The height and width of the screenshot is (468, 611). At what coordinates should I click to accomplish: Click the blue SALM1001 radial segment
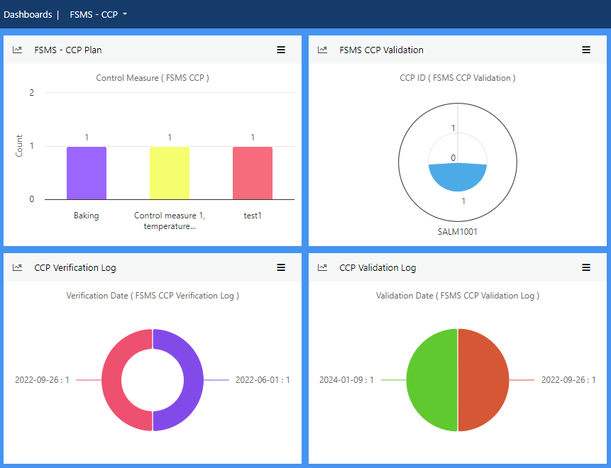(x=458, y=179)
